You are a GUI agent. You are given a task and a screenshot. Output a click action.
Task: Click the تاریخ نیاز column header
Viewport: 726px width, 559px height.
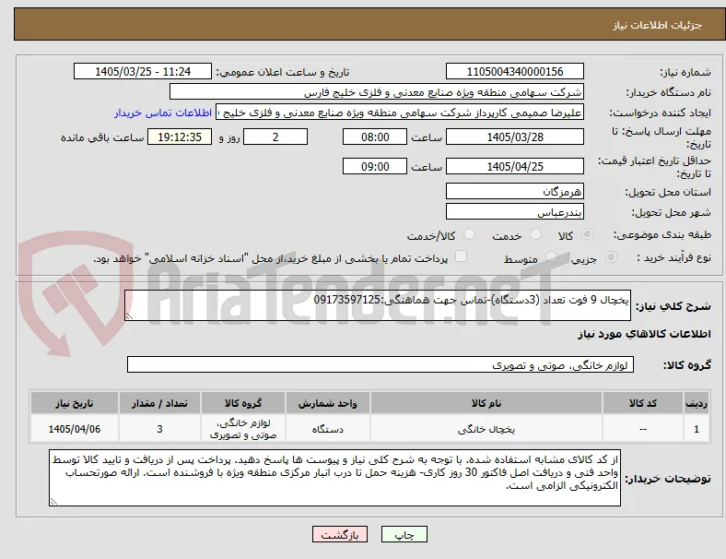(74, 403)
